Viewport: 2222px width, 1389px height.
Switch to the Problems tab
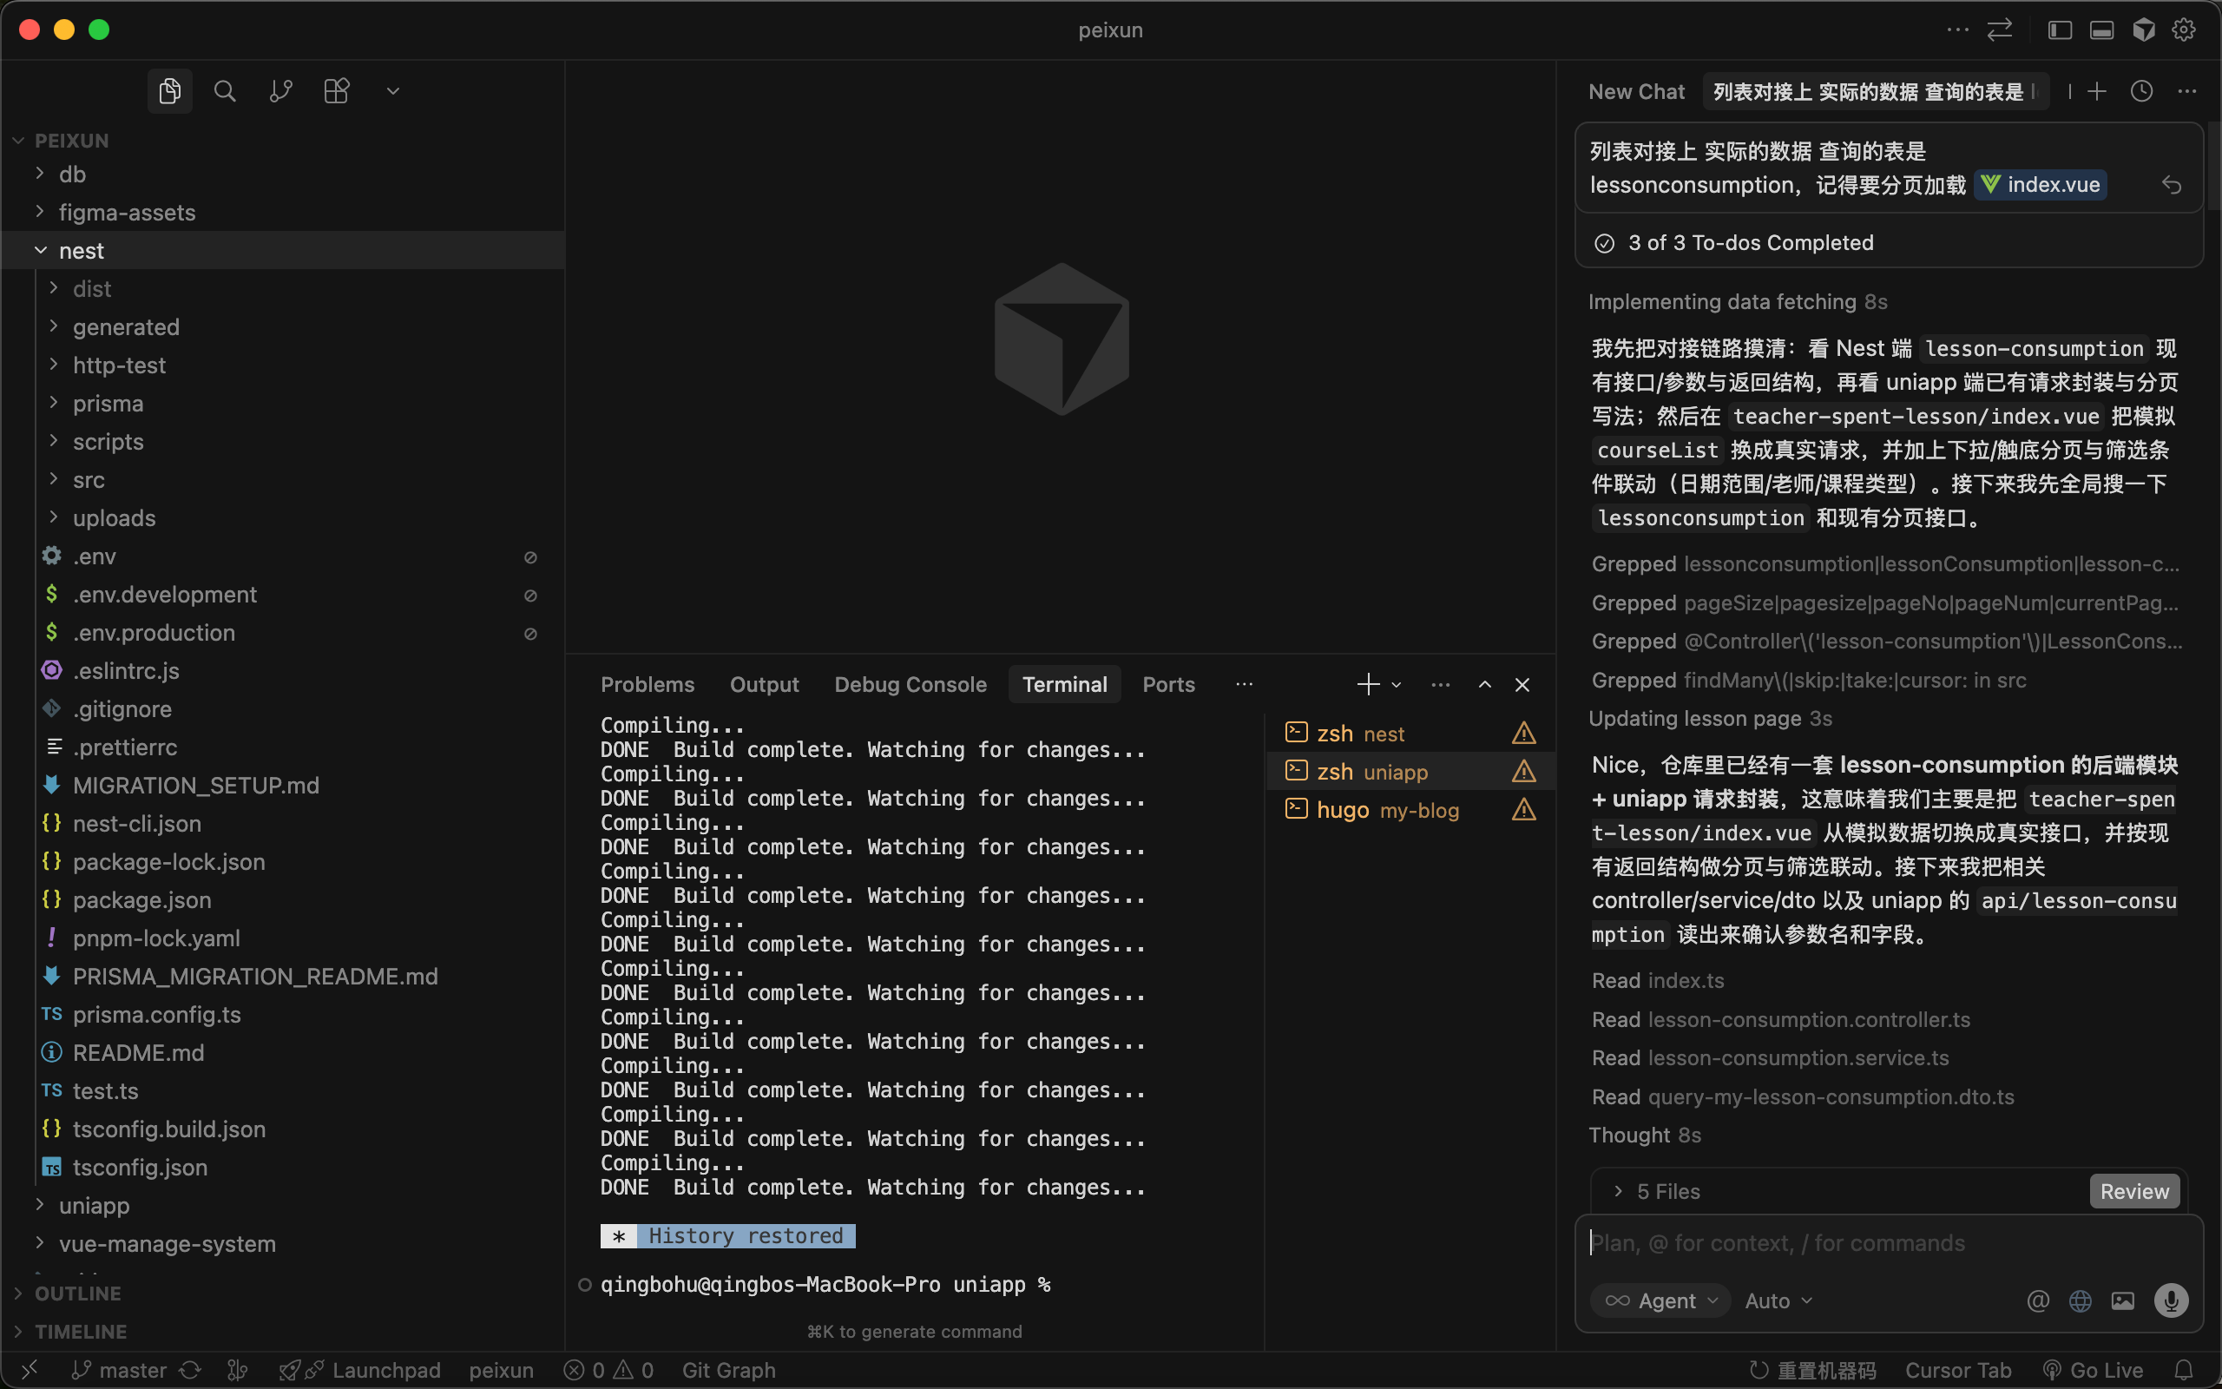click(x=648, y=684)
